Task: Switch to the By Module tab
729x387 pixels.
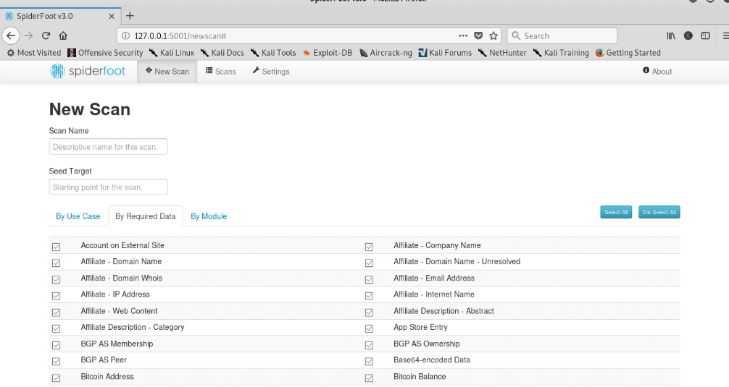Action: click(209, 216)
